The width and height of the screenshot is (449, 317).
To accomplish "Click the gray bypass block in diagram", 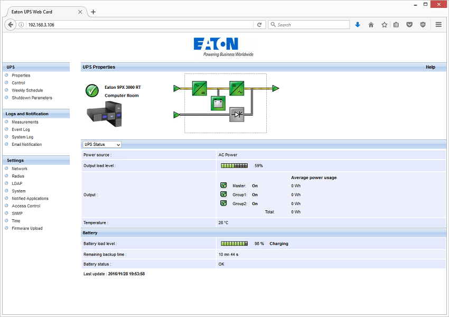I will tap(237, 115).
